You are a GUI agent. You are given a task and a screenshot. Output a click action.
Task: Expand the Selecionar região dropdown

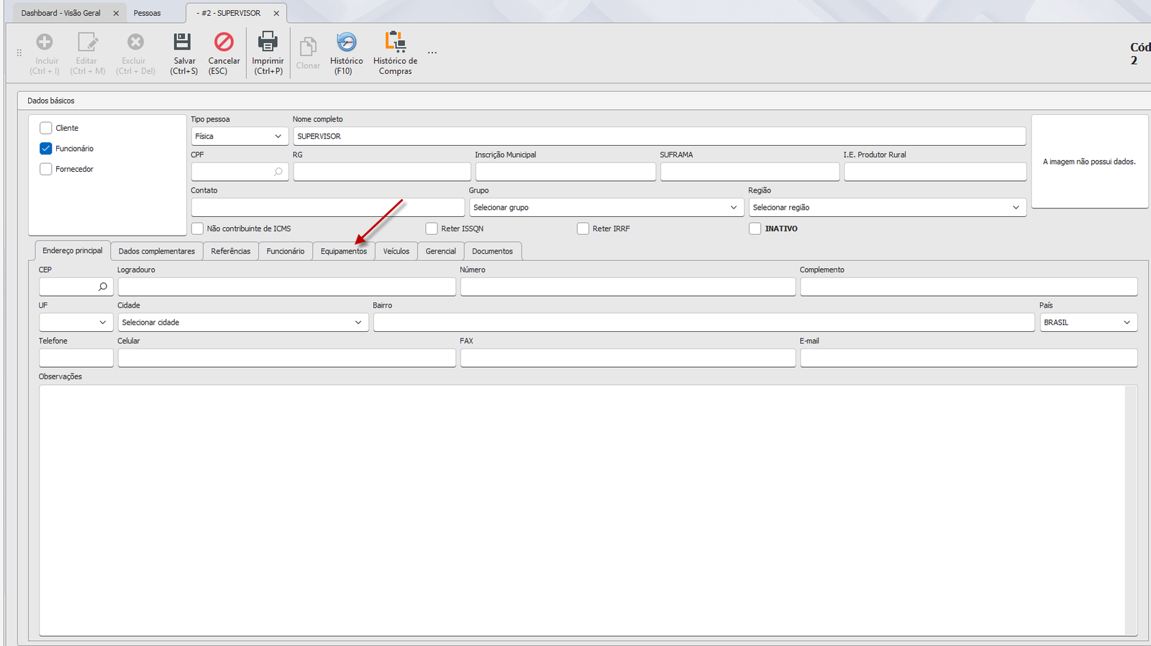[887, 208]
